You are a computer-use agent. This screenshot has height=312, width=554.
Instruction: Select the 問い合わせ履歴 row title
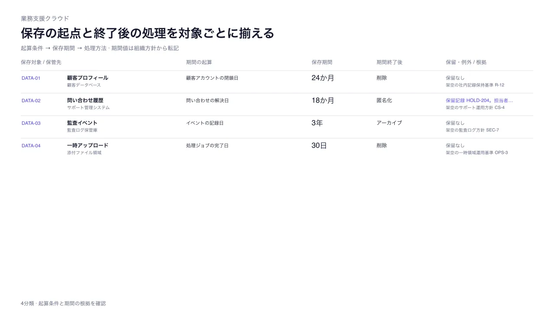pyautogui.click(x=85, y=101)
